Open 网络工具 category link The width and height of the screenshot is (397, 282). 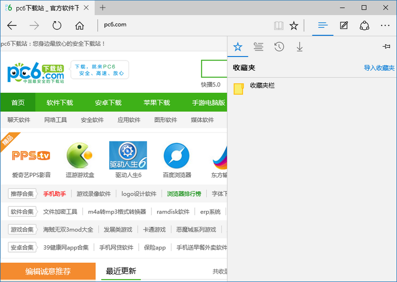tap(56, 120)
